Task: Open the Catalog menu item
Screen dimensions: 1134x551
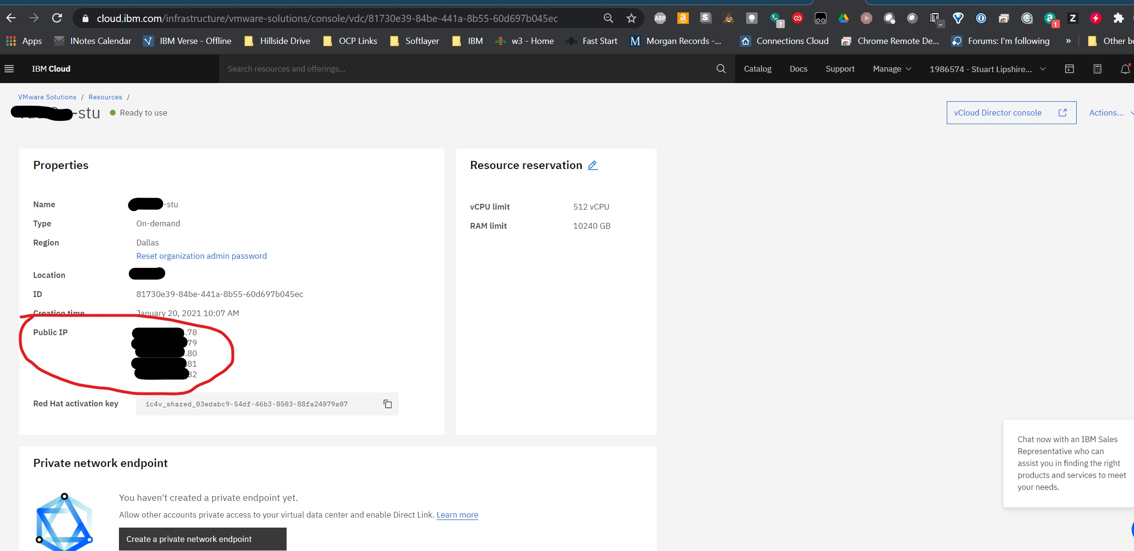Action: pyautogui.click(x=757, y=69)
